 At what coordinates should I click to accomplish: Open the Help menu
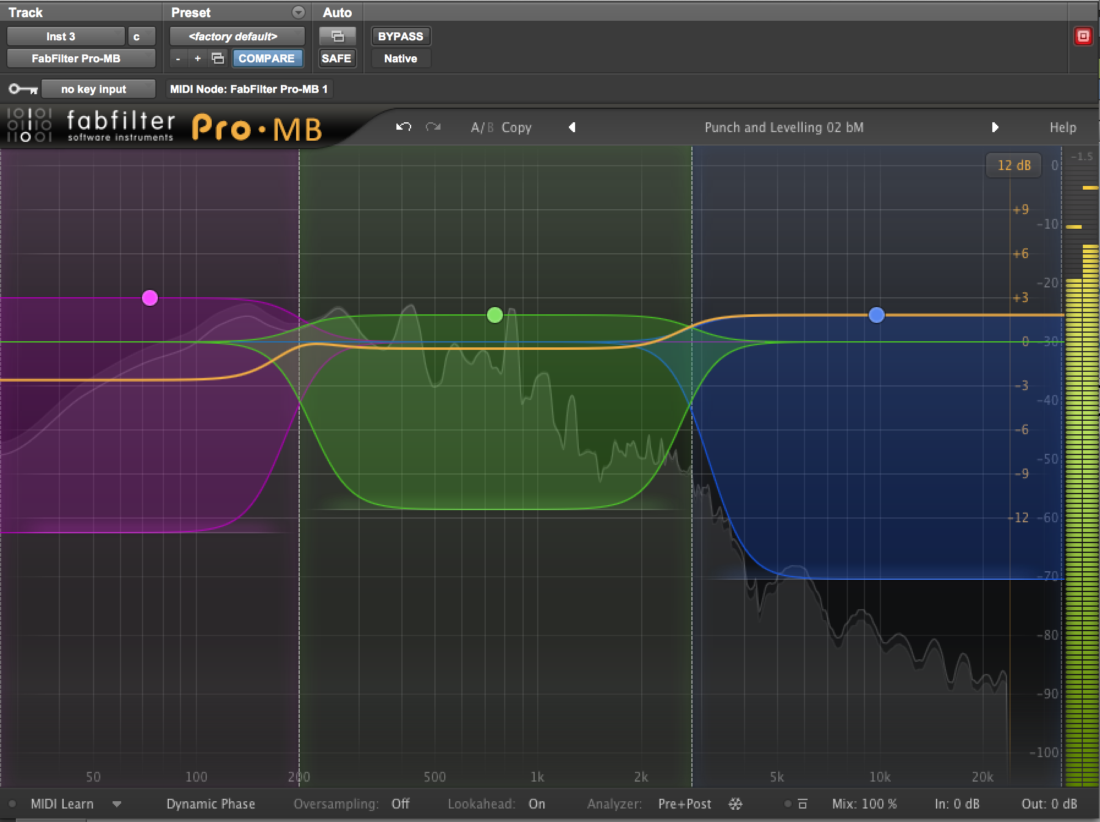tap(1063, 127)
